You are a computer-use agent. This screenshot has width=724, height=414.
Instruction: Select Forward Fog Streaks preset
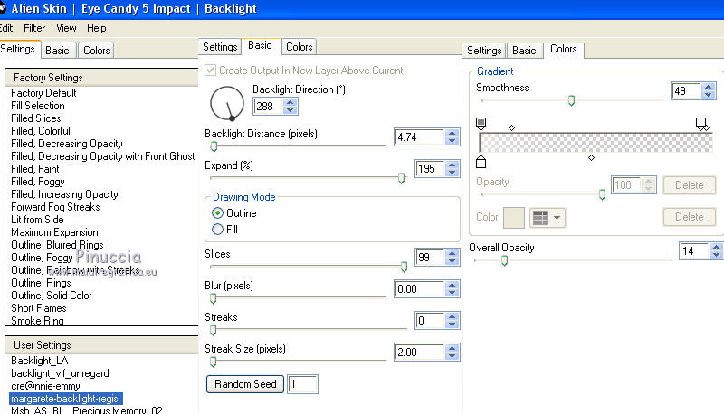[55, 207]
